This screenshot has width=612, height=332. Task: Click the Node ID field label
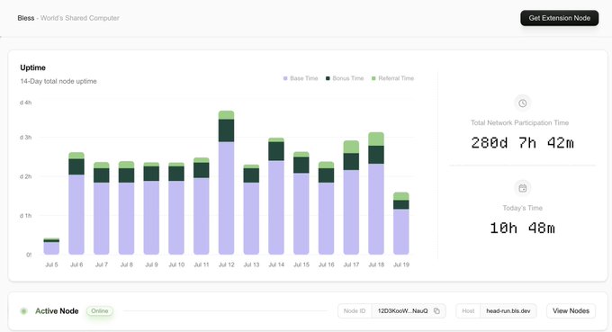pyautogui.click(x=355, y=311)
